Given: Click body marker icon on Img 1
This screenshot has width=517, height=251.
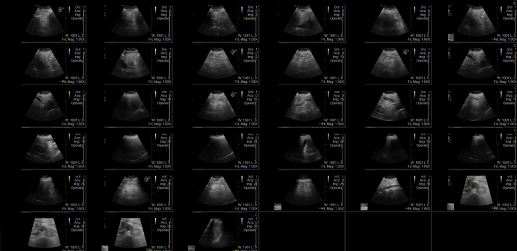Looking at the screenshot, I should [60, 10].
